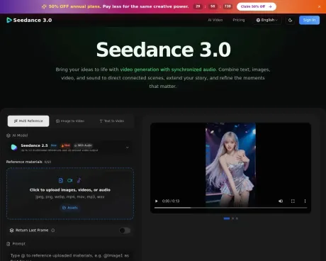
Task: Select the first carousel indicator dot
Action: pyautogui.click(x=227, y=218)
